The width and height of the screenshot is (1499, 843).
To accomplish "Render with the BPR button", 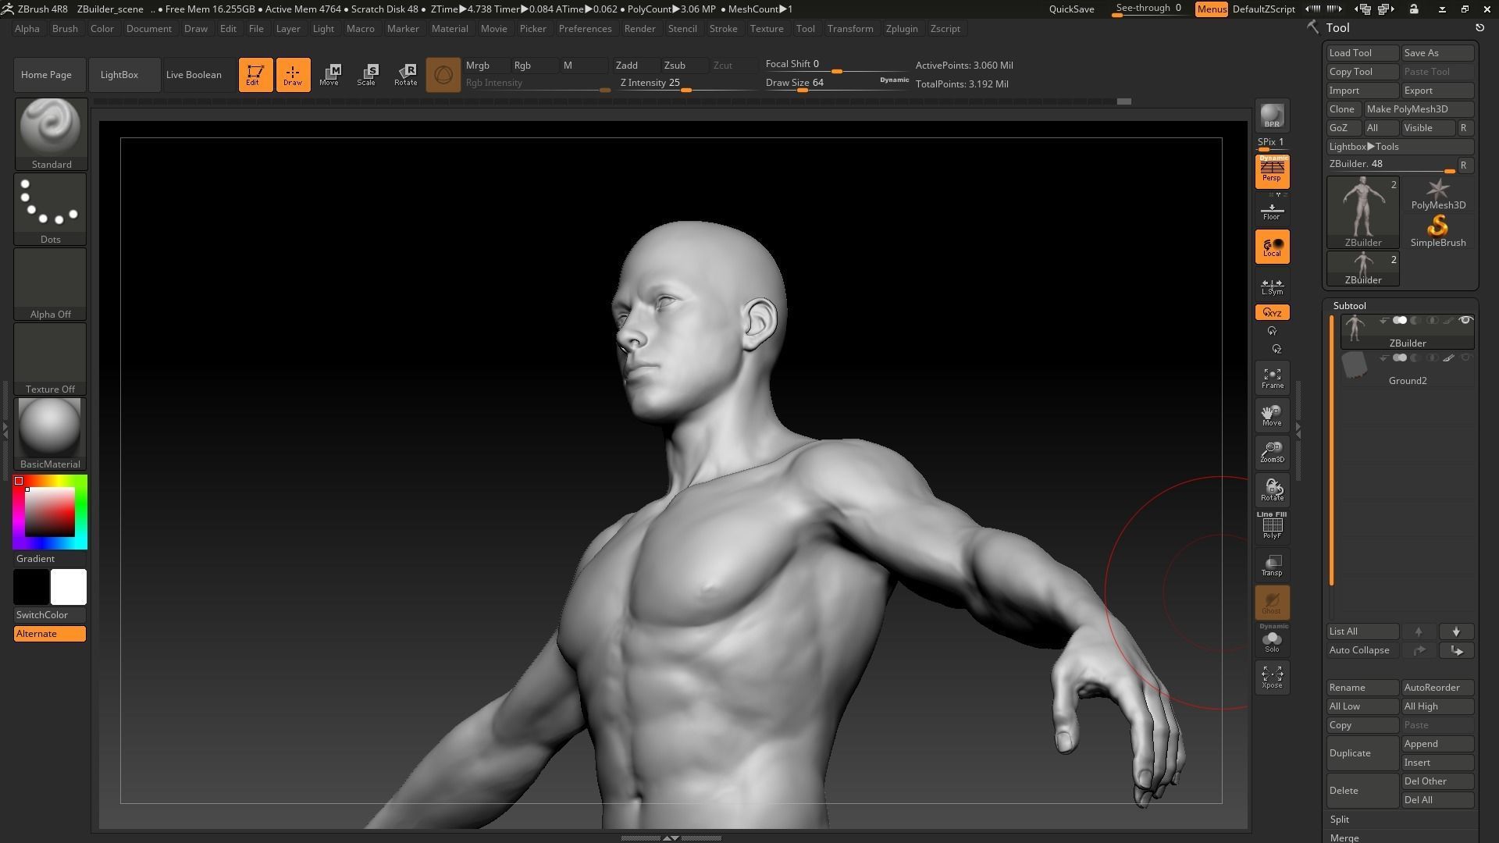I will click(x=1272, y=116).
